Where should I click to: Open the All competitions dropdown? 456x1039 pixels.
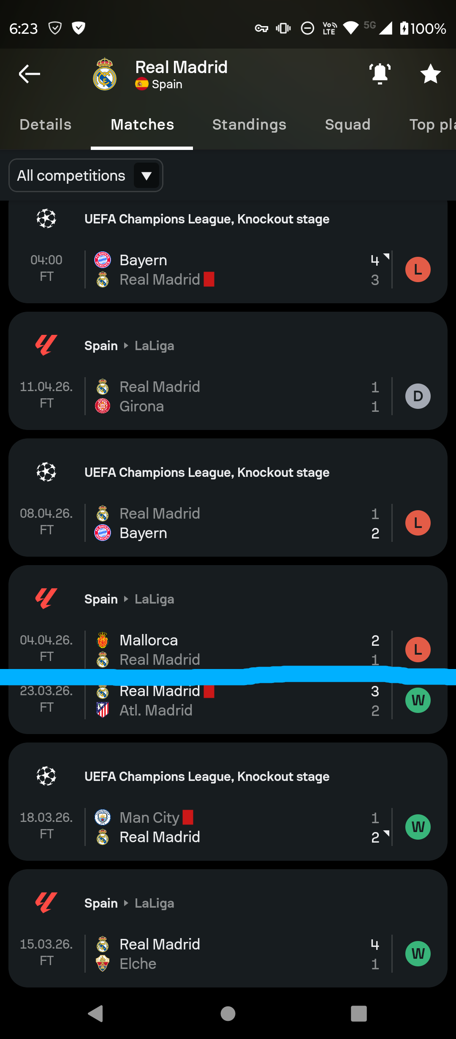point(86,175)
